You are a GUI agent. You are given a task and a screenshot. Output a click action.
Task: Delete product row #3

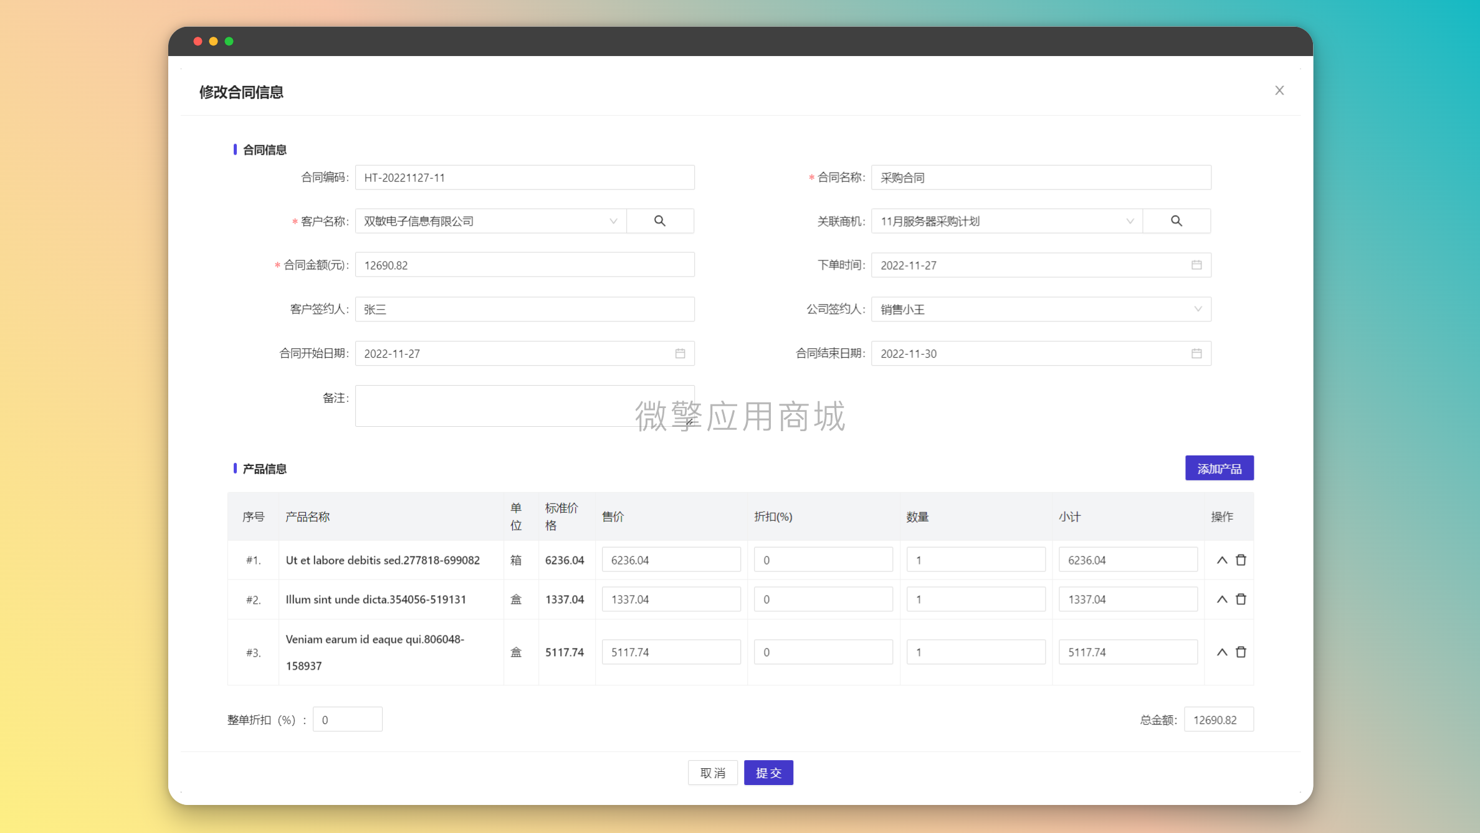[x=1241, y=652]
